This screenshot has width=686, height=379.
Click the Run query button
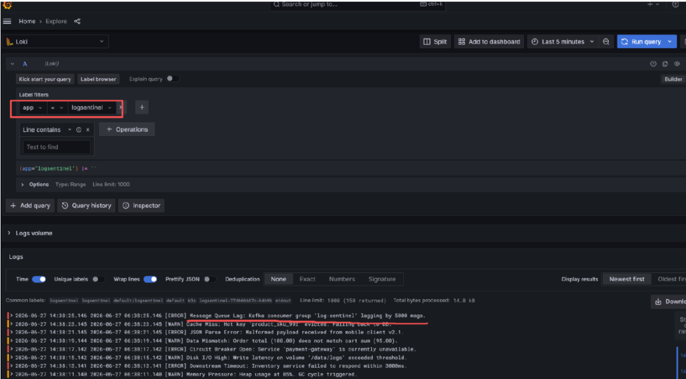(642, 41)
